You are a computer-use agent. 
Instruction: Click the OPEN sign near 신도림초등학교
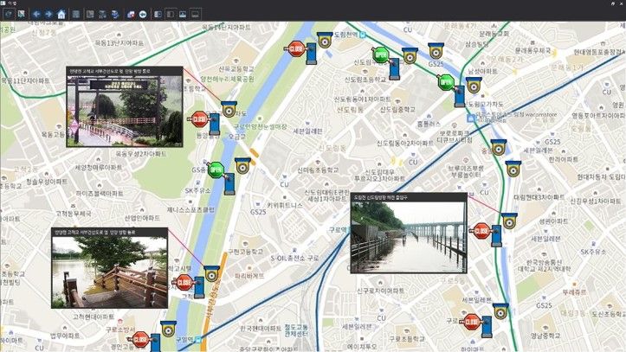tap(380, 55)
